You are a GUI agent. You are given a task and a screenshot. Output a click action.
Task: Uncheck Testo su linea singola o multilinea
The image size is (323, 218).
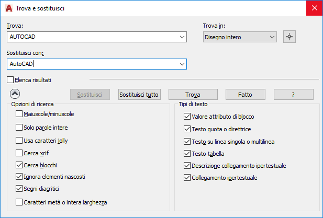(x=187, y=142)
